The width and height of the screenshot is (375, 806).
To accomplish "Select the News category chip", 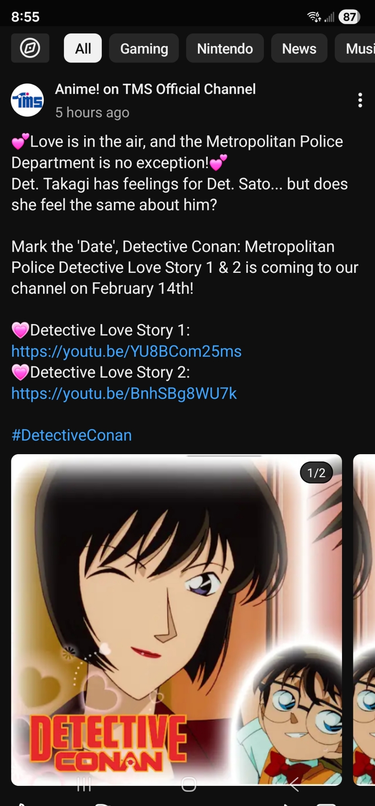I will [299, 48].
